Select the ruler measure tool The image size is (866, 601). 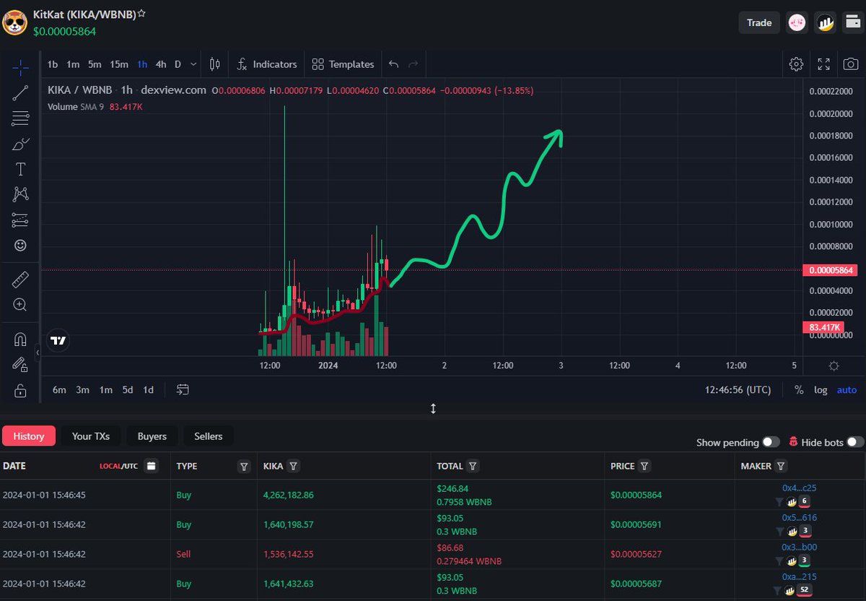20,279
